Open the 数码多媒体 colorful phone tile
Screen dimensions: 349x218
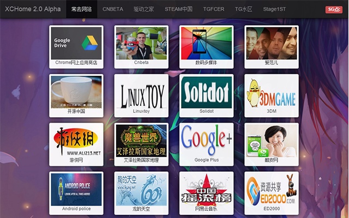206,43
